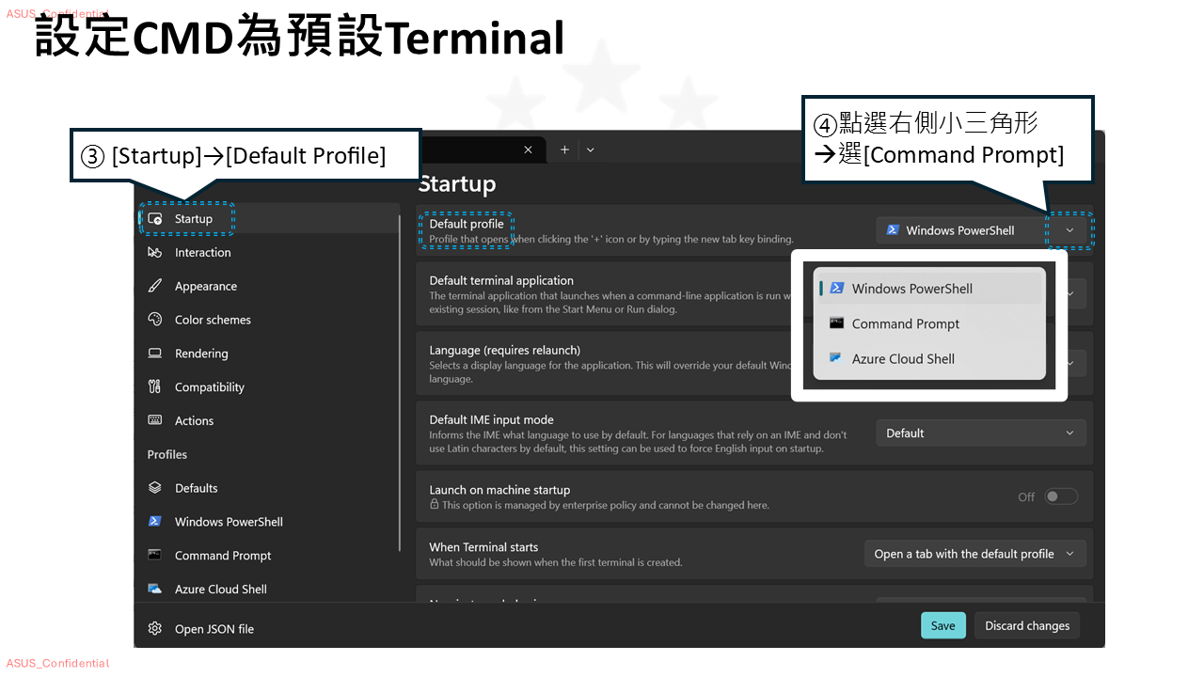The image size is (1204, 677).
Task: Expand the new tab profile chevron in title bar
Action: (x=591, y=150)
